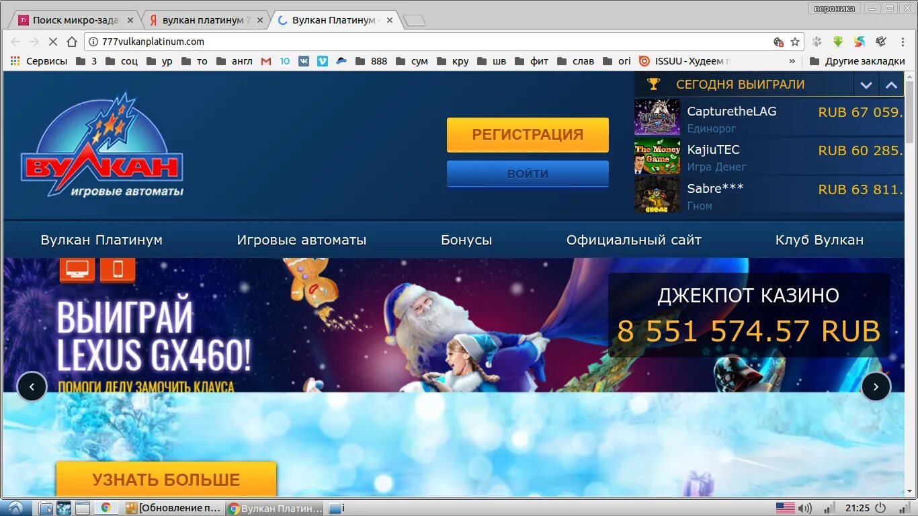Switch to the Поиск микро-задач tab
Viewport: 918px width, 516px height.
(74, 20)
